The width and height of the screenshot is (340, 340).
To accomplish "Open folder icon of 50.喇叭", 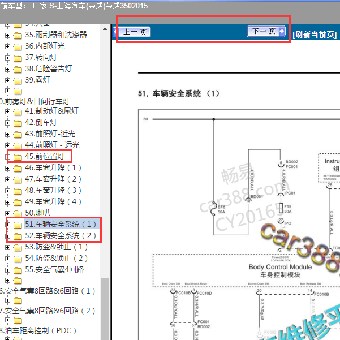I will pyautogui.click(x=18, y=213).
